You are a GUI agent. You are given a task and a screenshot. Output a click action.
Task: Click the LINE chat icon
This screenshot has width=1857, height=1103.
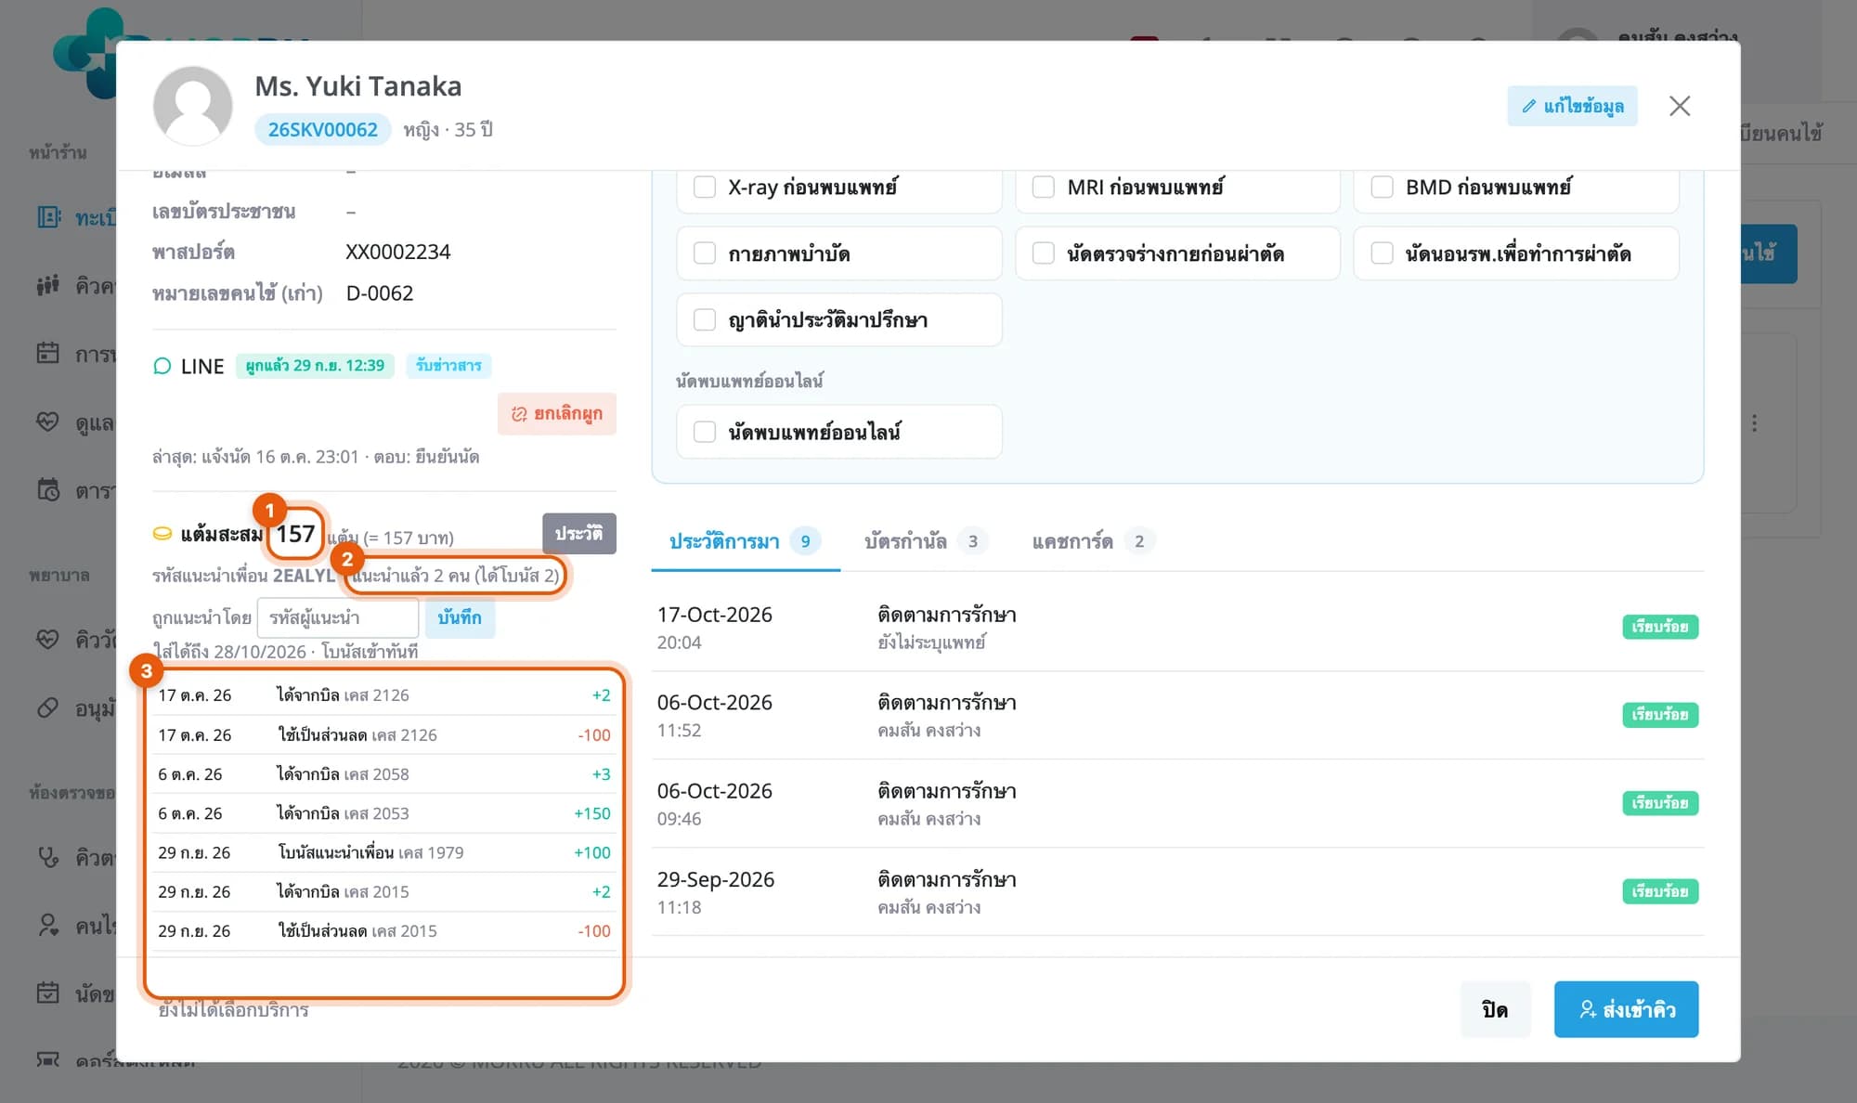162,366
